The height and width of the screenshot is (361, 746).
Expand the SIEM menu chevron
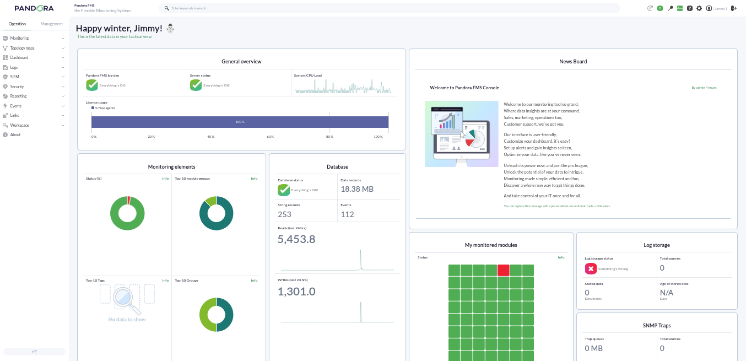click(63, 77)
